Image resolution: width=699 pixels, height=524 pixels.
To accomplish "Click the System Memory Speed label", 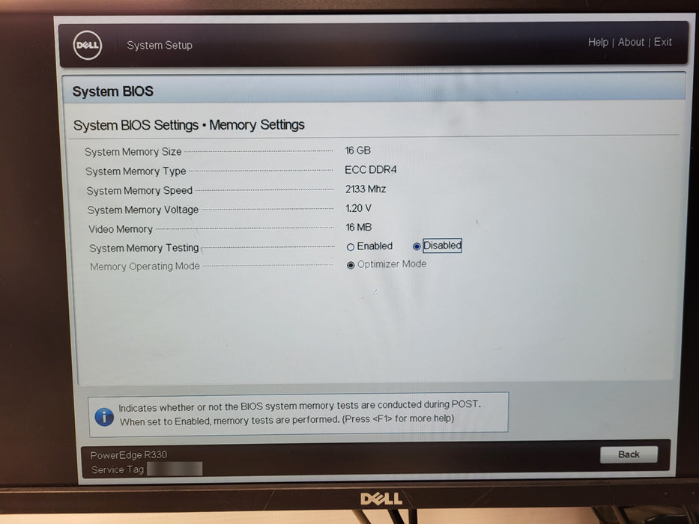I will pyautogui.click(x=139, y=191).
